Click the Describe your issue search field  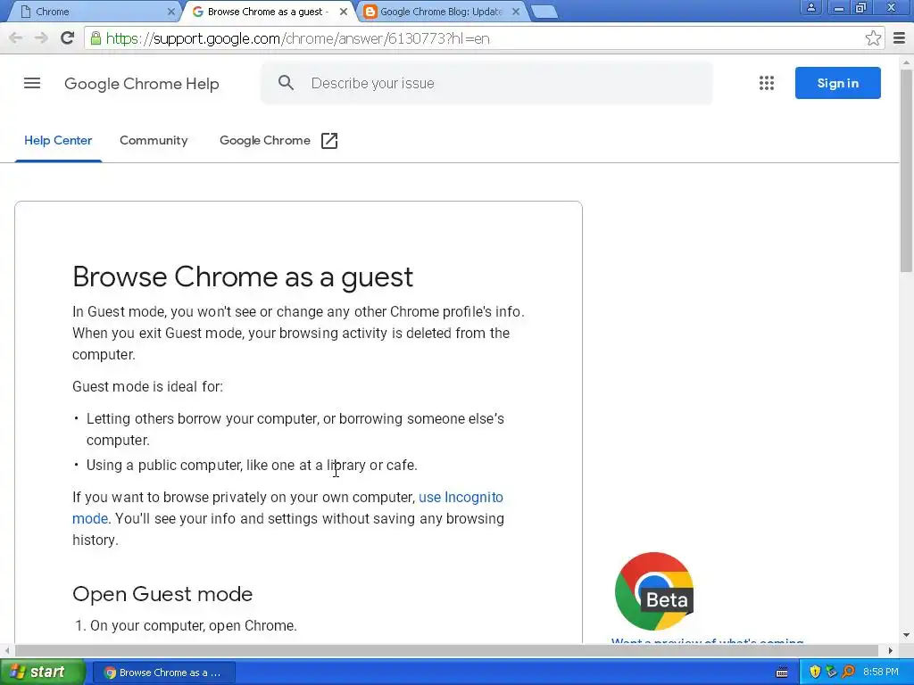pos(486,83)
